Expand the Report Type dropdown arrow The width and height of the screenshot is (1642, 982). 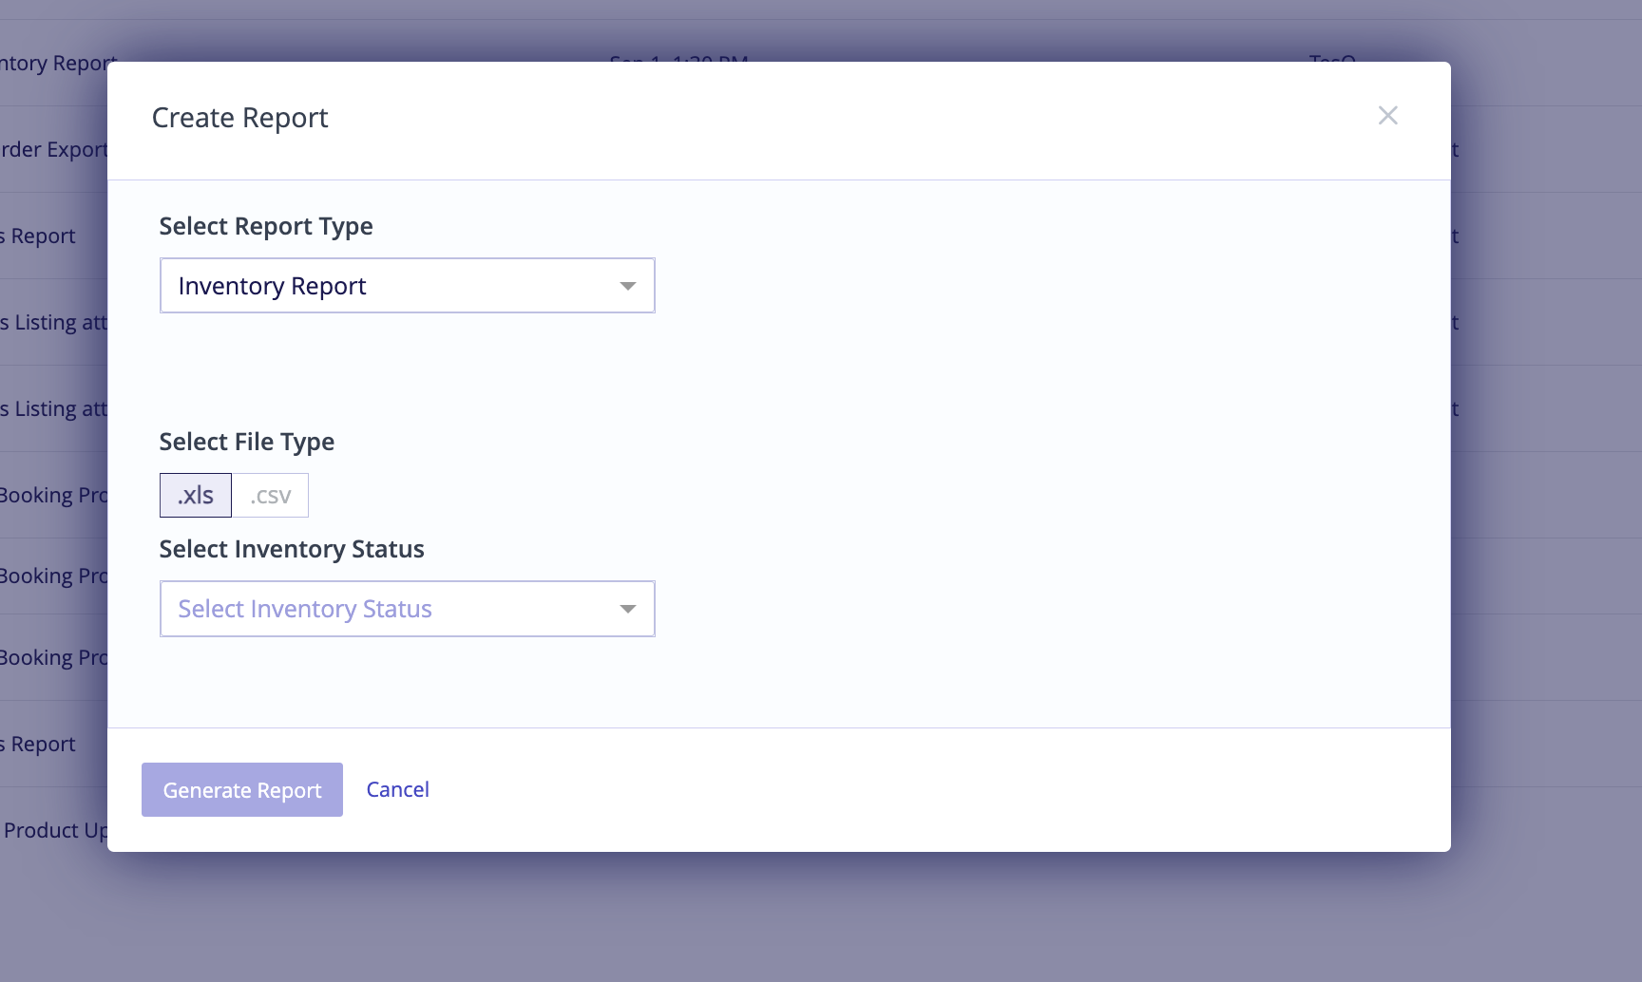point(627,286)
